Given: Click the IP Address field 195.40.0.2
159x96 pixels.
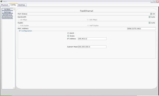Looking at the screenshot, I should pos(92,39).
